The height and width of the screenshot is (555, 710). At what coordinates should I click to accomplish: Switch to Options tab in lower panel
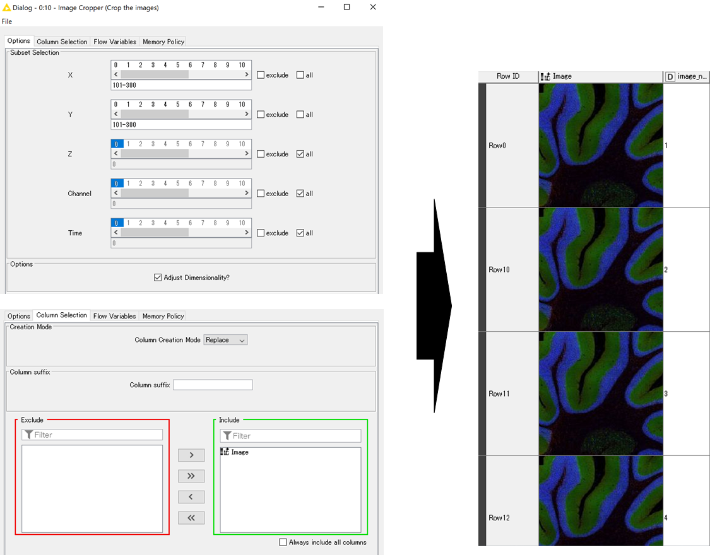pos(18,316)
